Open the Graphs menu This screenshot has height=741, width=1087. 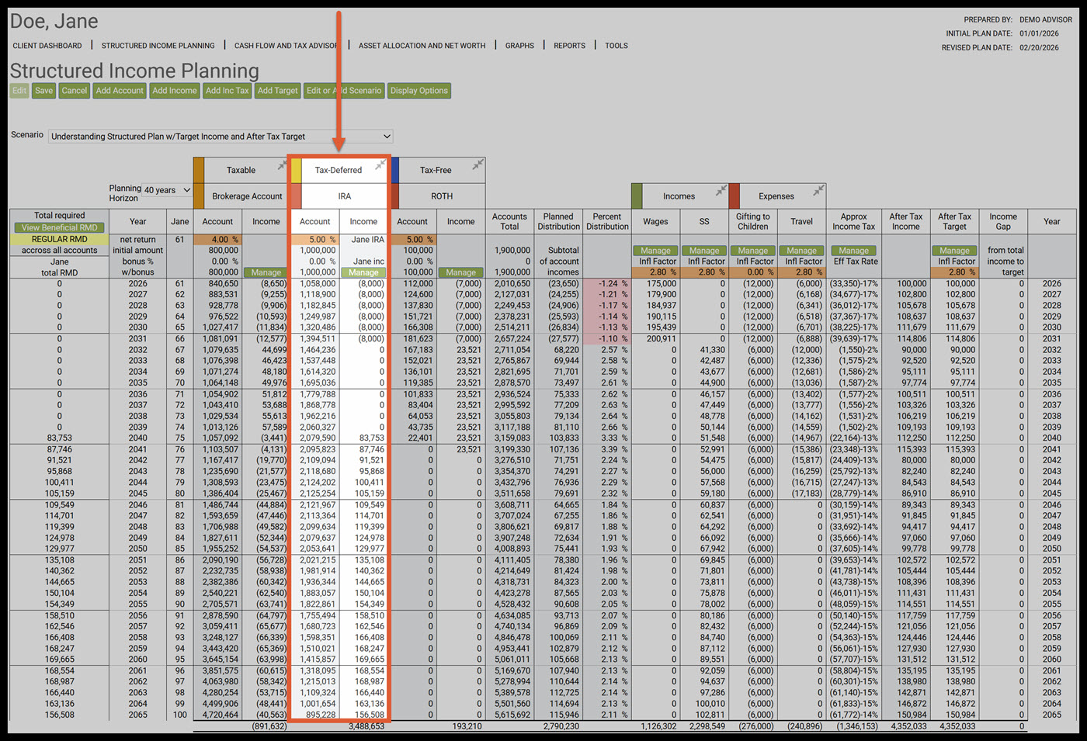[519, 46]
